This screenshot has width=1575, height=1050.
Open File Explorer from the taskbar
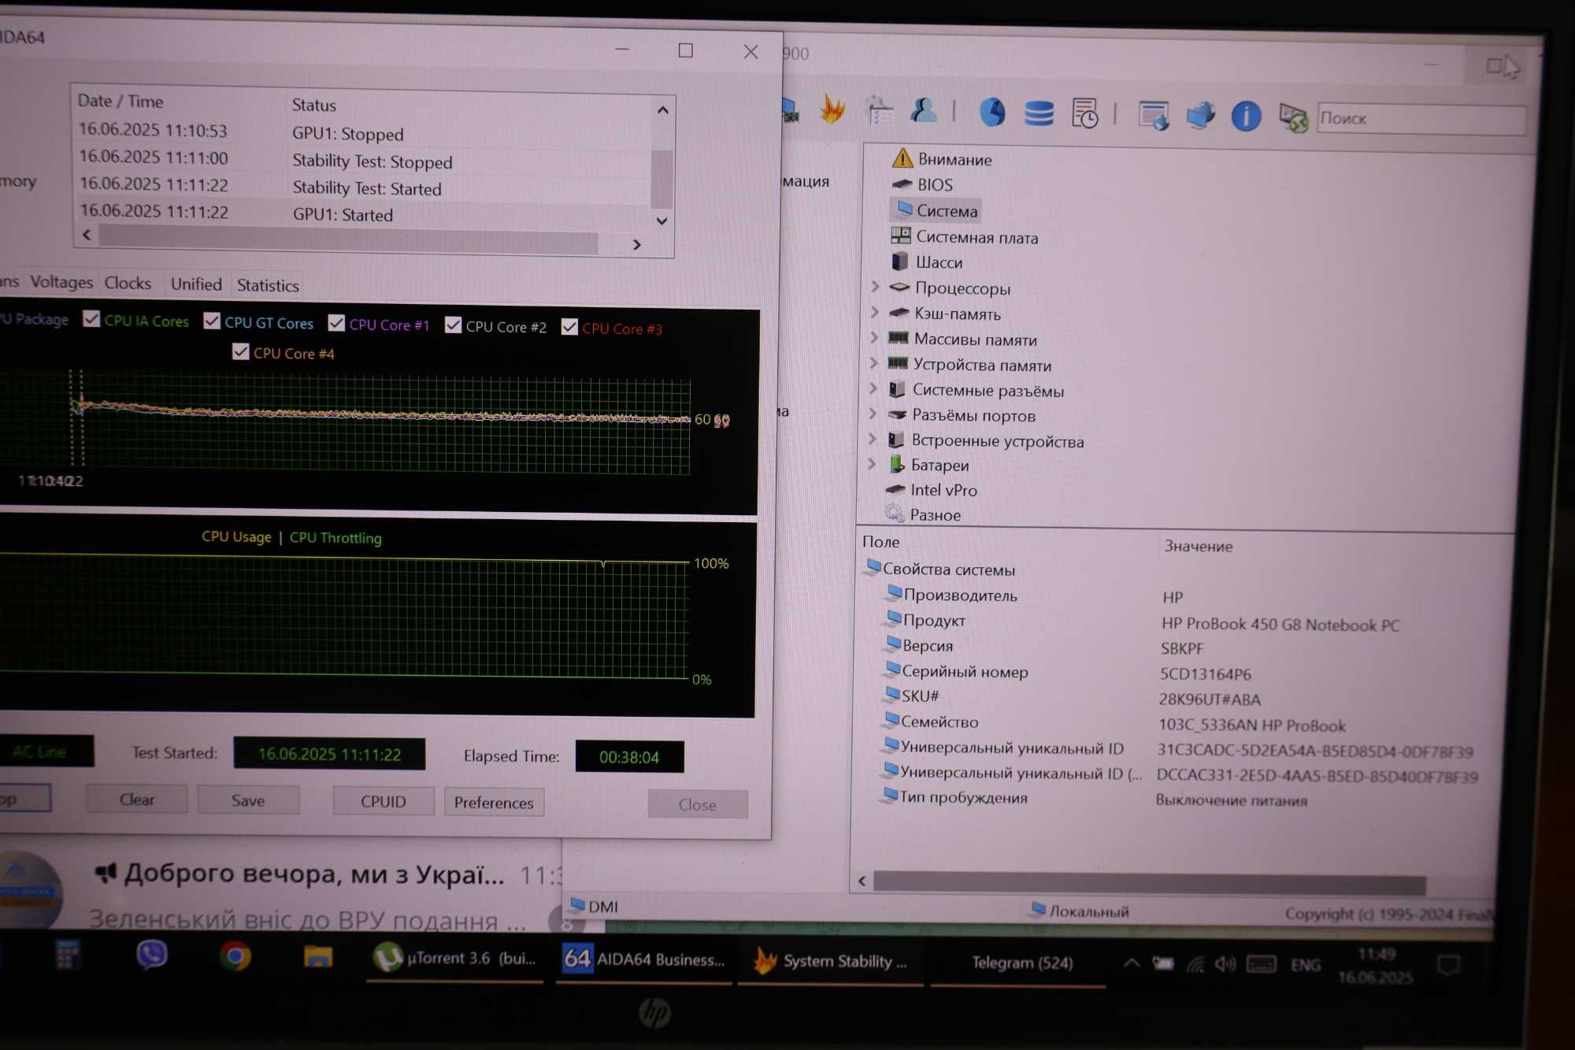click(x=317, y=957)
